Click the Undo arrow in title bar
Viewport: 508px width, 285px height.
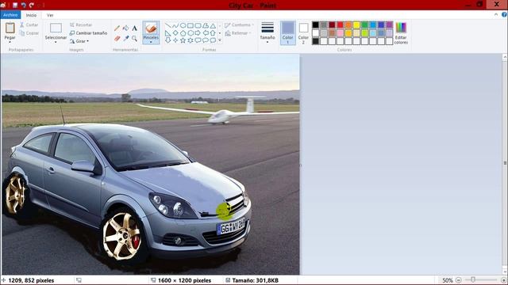pos(23,6)
